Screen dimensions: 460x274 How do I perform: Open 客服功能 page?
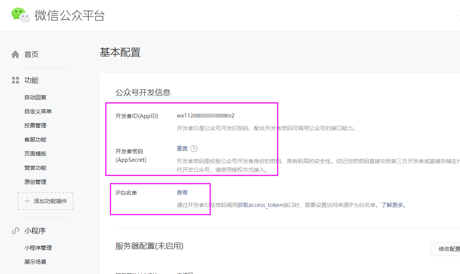[x=35, y=140]
